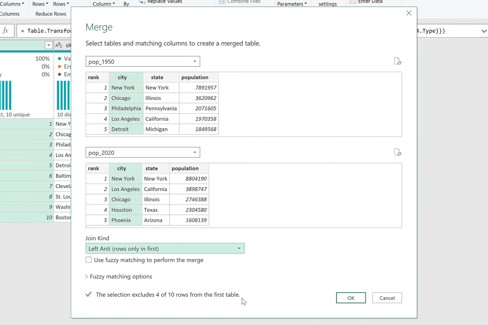The height and width of the screenshot is (325, 488).
Task: Click row 10 Boston in the query preview
Action: click(x=36, y=217)
